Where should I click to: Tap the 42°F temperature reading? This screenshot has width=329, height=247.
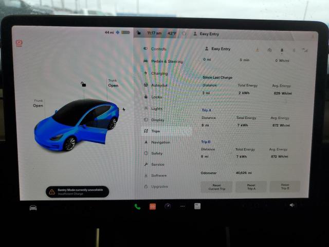[x=172, y=33]
